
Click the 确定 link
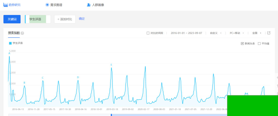pyautogui.click(x=82, y=19)
